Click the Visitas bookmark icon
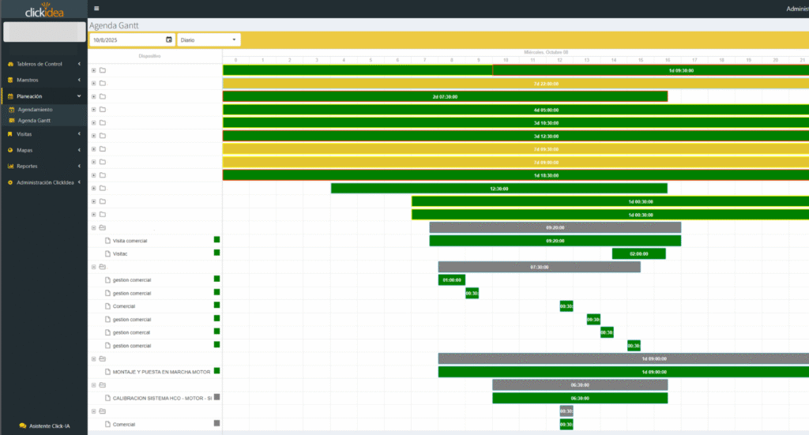 point(9,134)
